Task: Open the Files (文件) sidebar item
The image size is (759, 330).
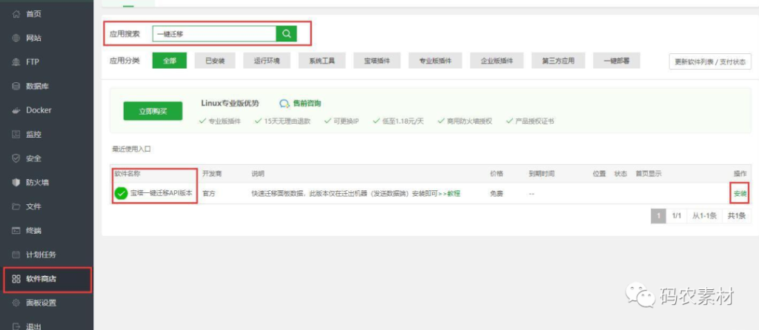Action: pyautogui.click(x=33, y=206)
